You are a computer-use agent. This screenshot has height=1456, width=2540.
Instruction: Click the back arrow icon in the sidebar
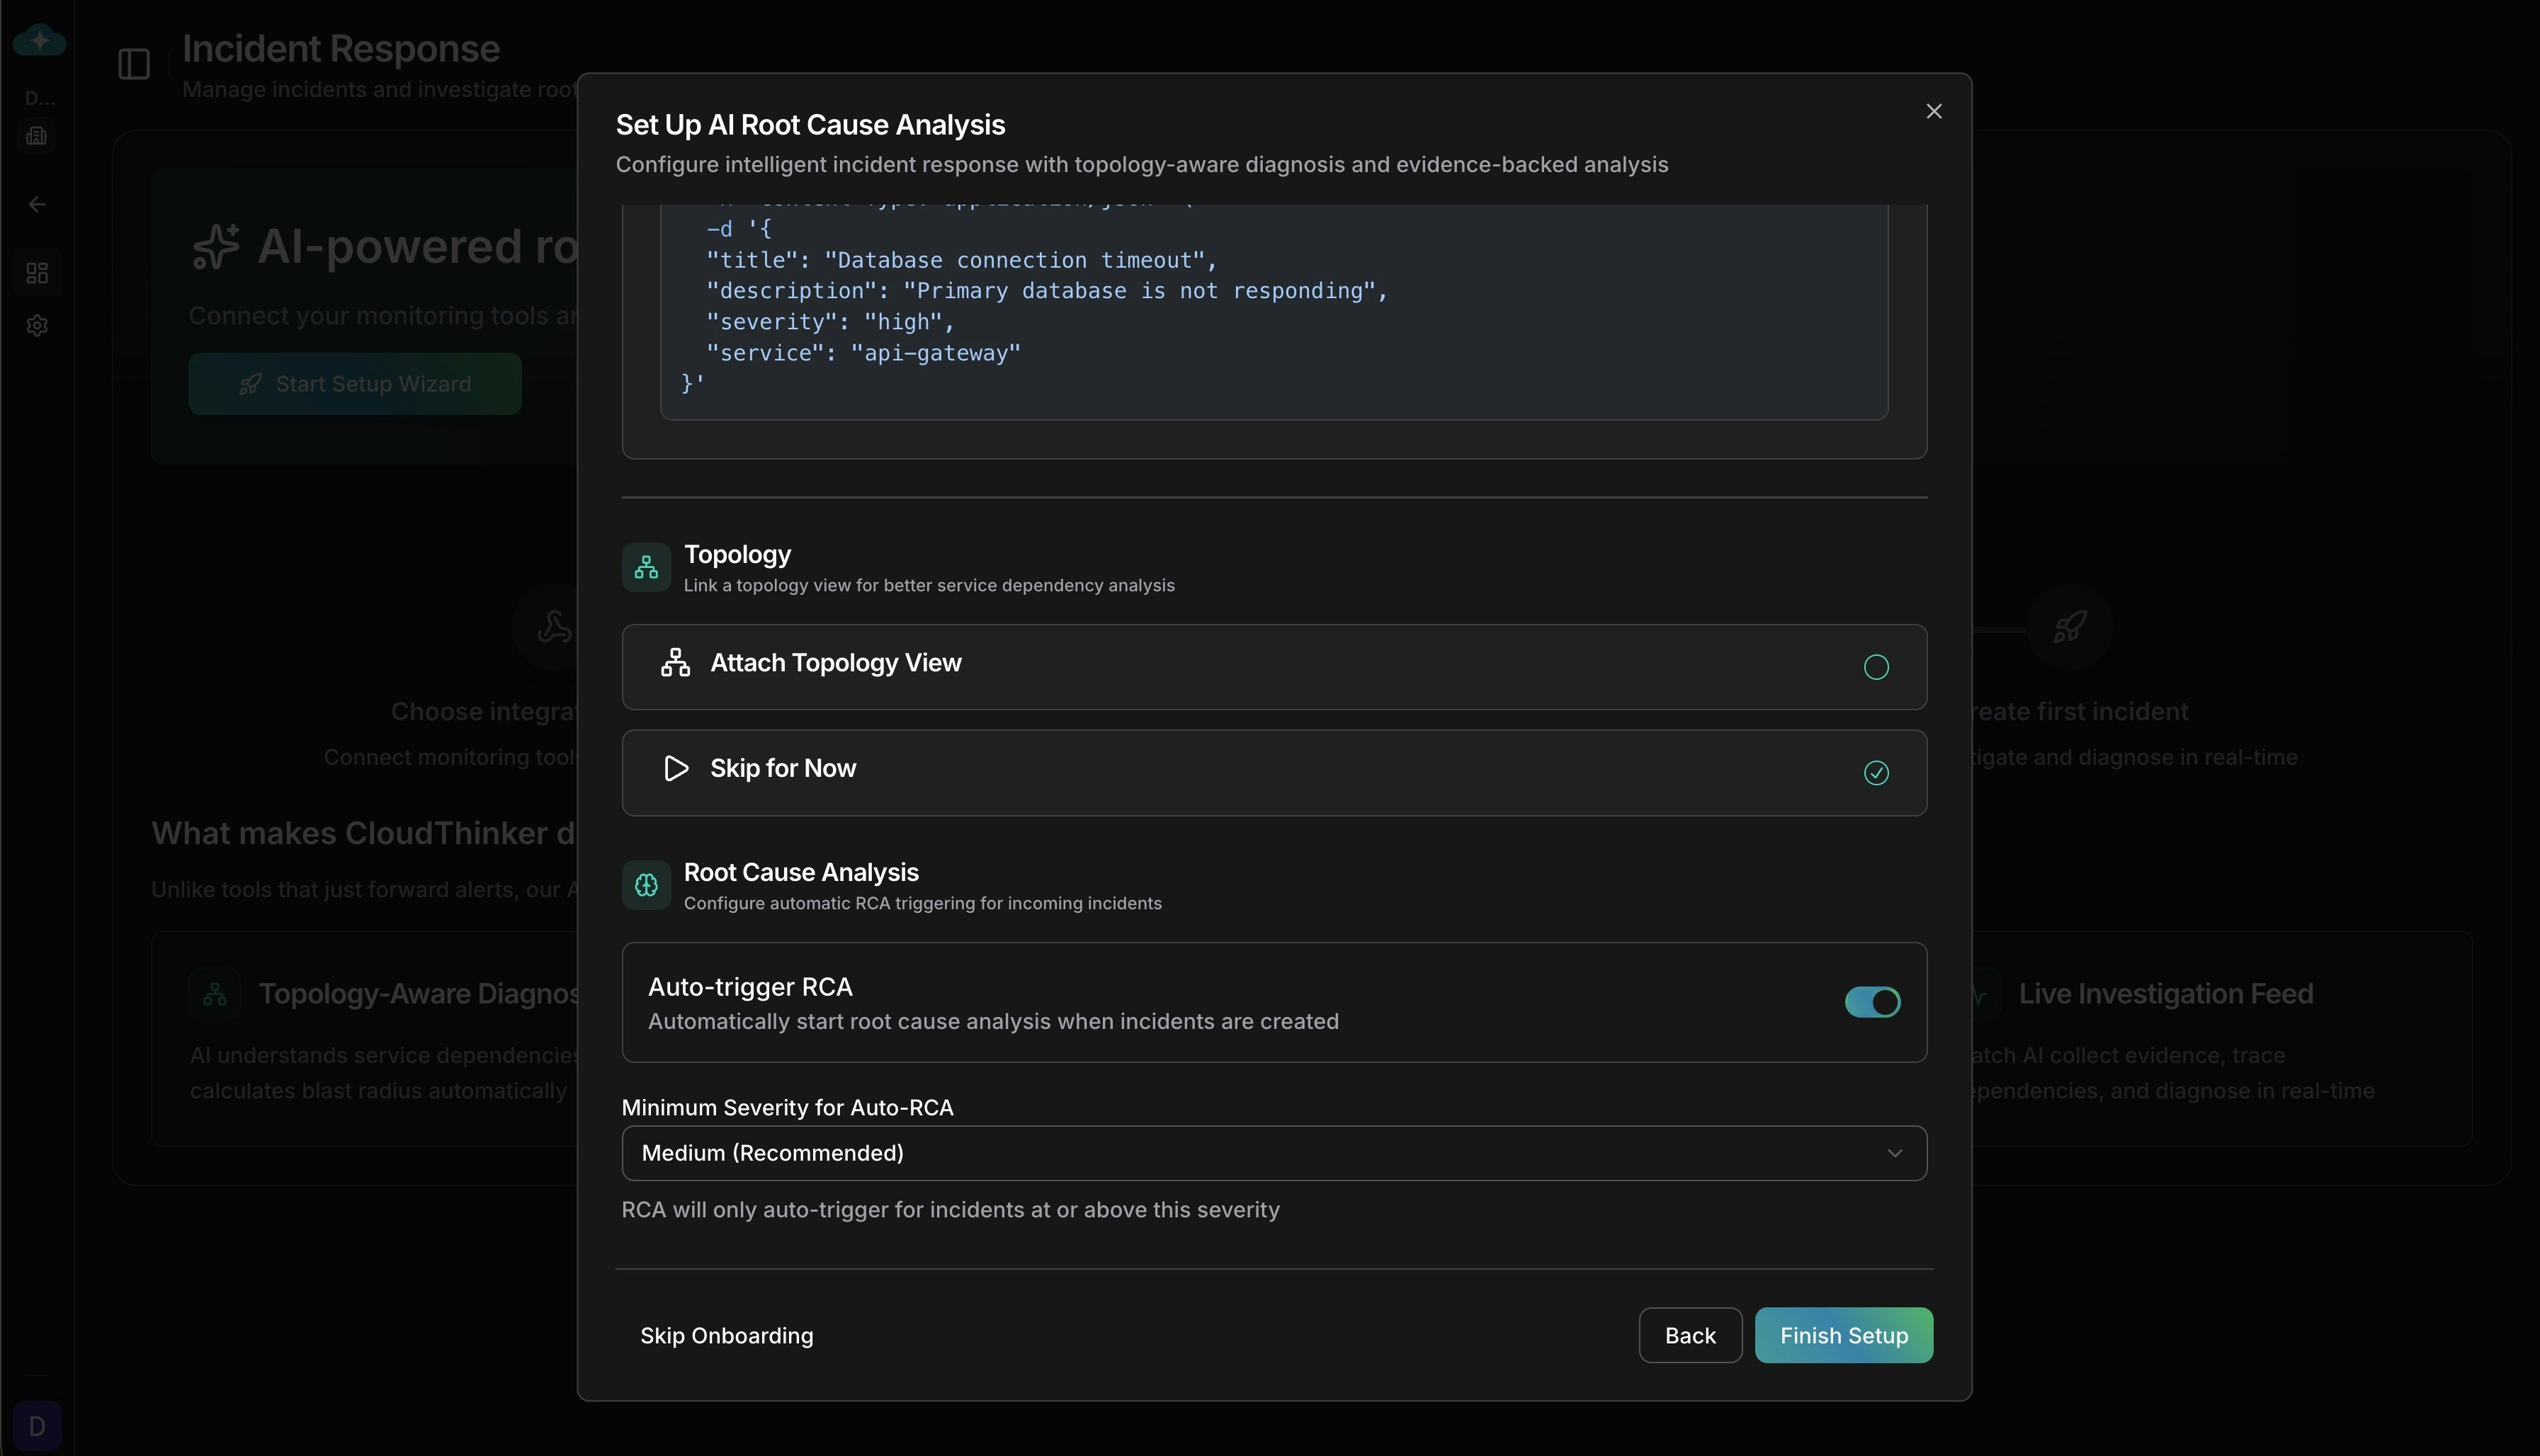coord(37,204)
